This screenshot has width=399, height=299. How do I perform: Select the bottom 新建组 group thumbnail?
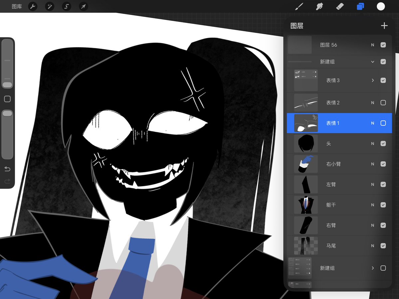300,268
